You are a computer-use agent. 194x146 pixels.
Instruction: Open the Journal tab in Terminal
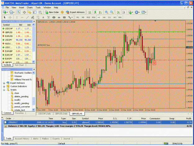pyautogui.click(x=67, y=139)
